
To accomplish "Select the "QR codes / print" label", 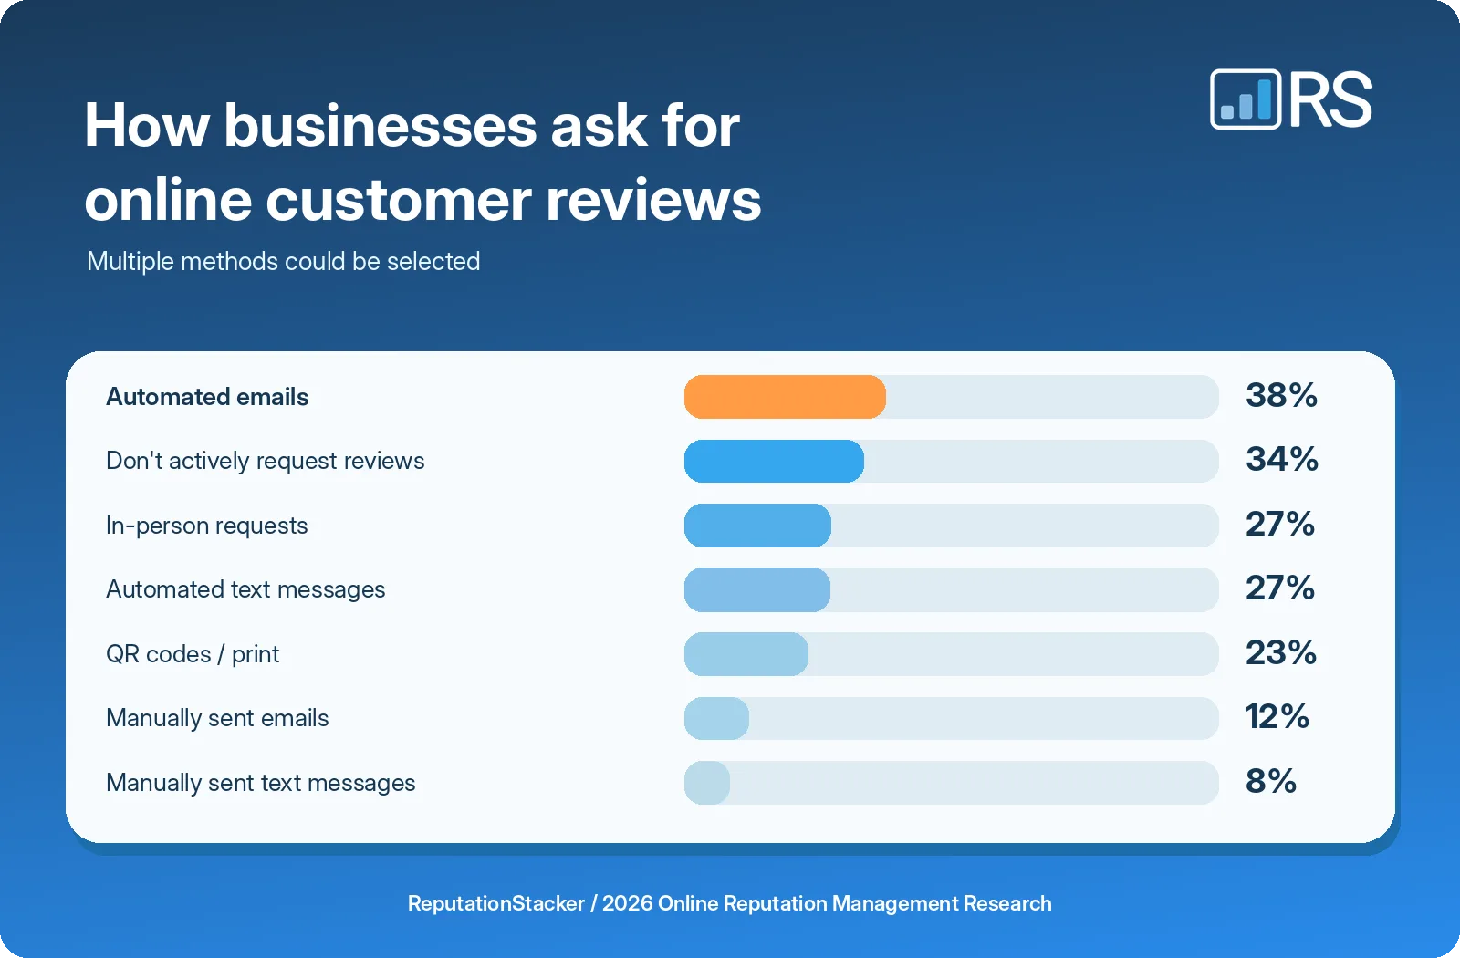I will pyautogui.click(x=193, y=654).
